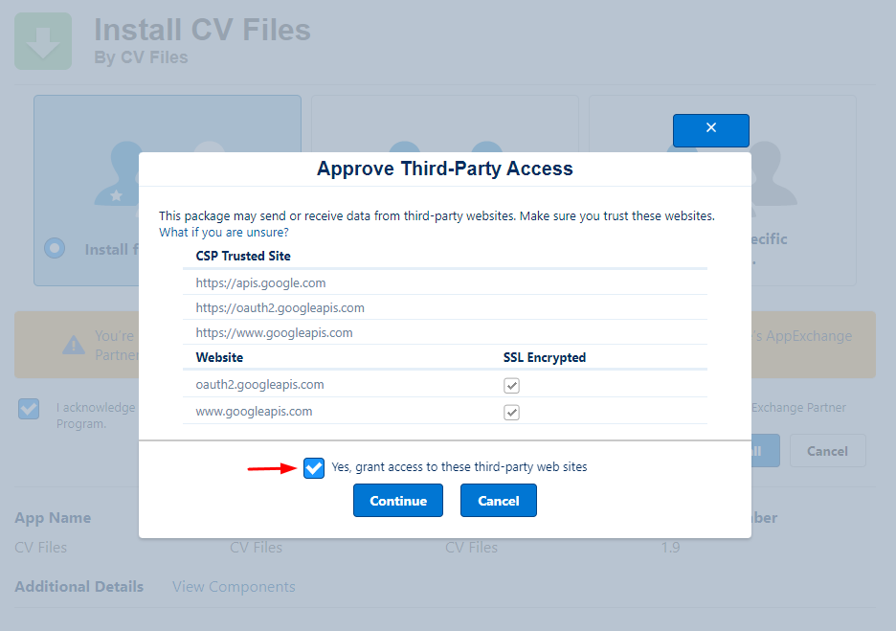The height and width of the screenshot is (631, 896).
Task: Click the Approve Third-Party Access dialog title
Action: (444, 169)
